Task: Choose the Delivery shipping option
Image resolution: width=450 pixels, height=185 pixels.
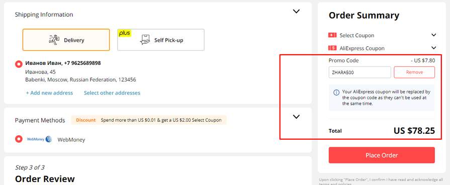Action: point(66,40)
